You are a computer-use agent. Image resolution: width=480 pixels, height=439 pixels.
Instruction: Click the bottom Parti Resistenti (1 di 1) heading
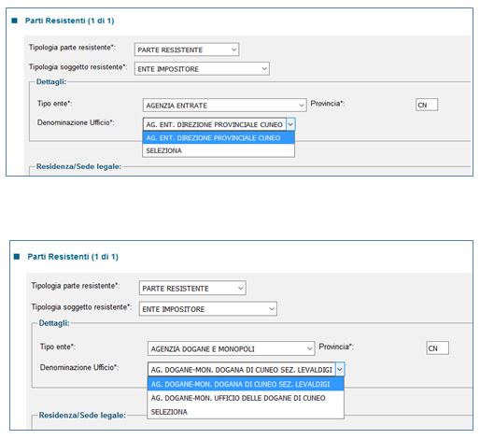point(73,257)
